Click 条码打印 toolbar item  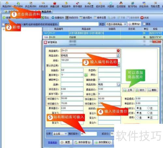click(x=72, y=18)
